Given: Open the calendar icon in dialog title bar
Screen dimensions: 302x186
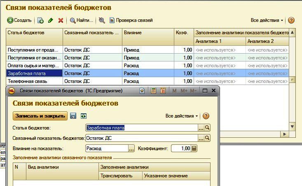Looking at the screenshot, I should click(163, 90).
